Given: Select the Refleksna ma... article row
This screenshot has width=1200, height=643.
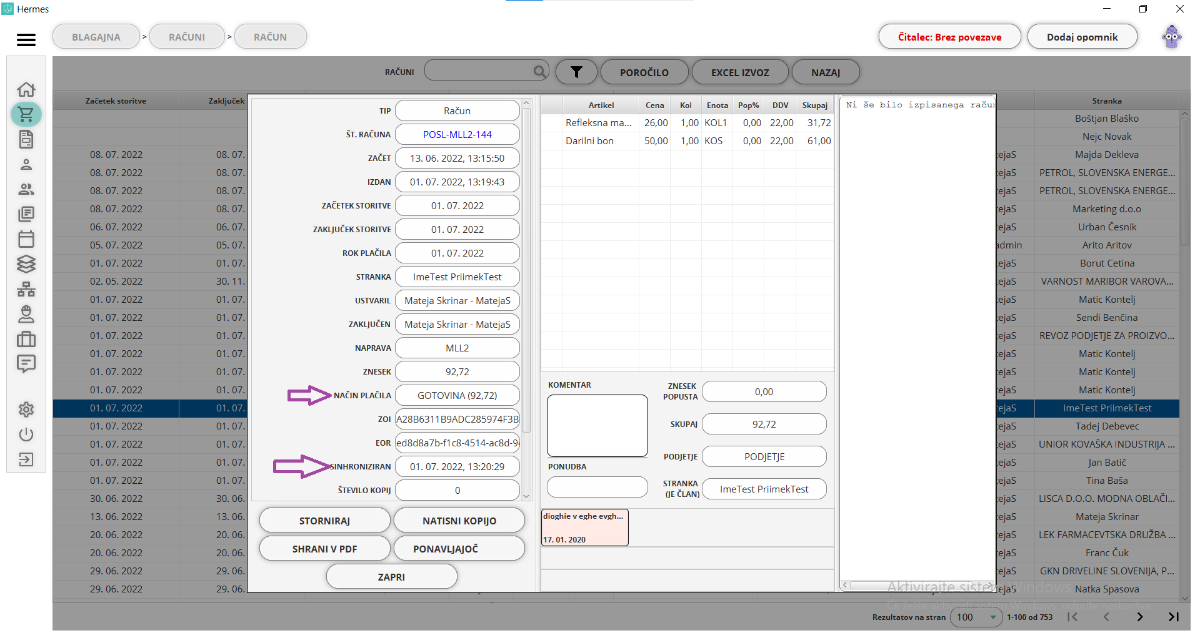Looking at the screenshot, I should pyautogui.click(x=687, y=123).
